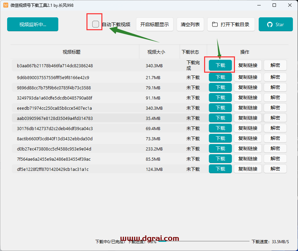298x251 pixels.
Task: Click the 视频标题 column header
Action: (x=72, y=52)
